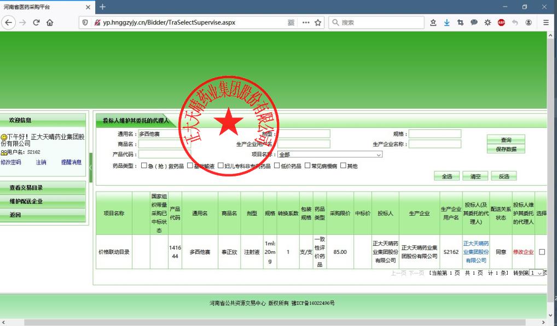The image size is (557, 326).
Task: Select the 河南省医药采购平台 browser tab
Action: point(47,7)
